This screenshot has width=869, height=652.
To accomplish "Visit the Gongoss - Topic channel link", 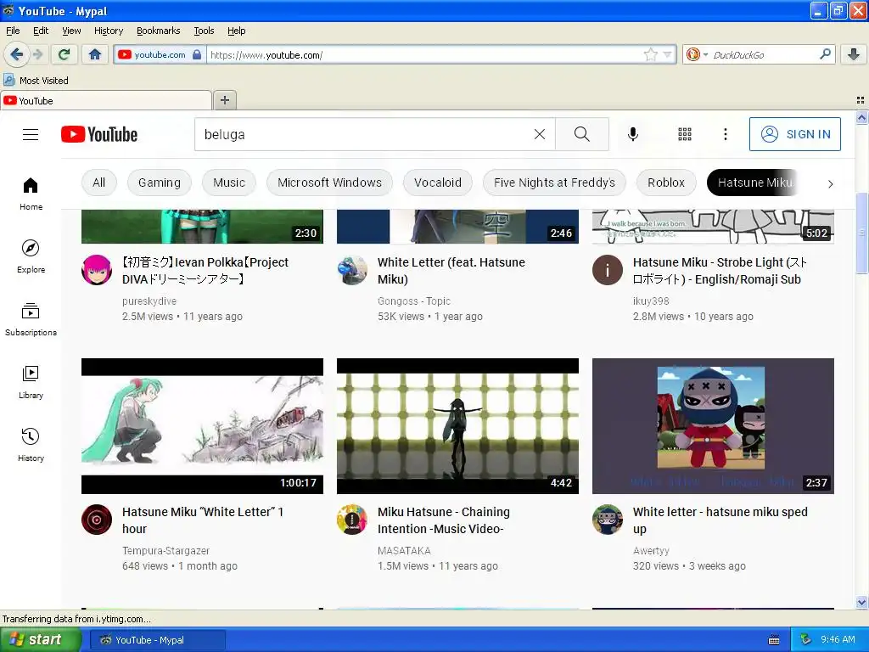I will [x=414, y=301].
